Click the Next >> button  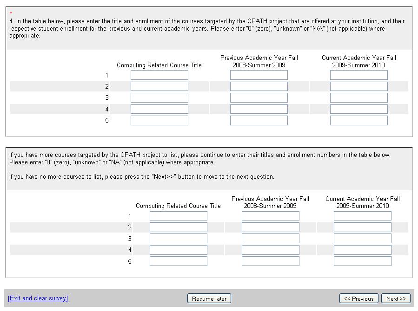pos(396,298)
